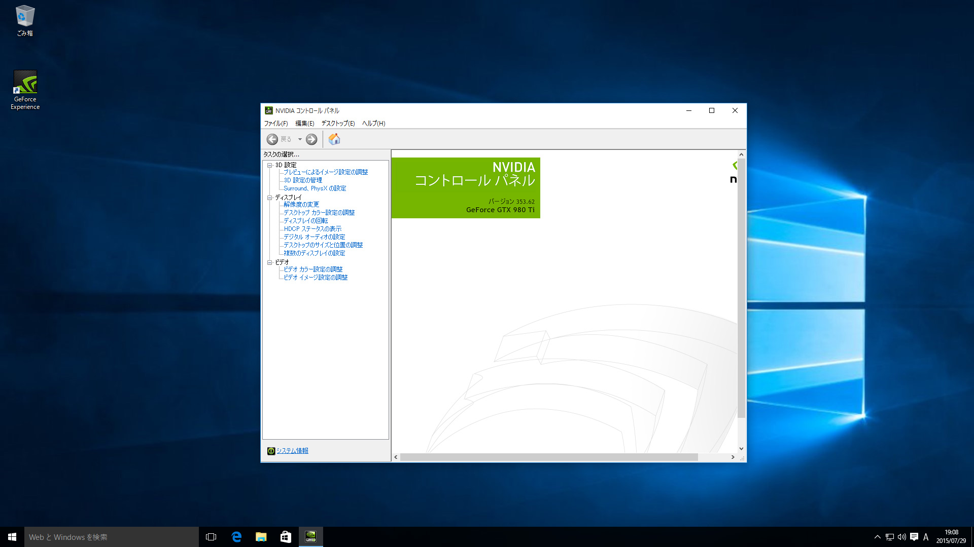
Task: Click the ビデオ category label
Action: click(x=282, y=262)
